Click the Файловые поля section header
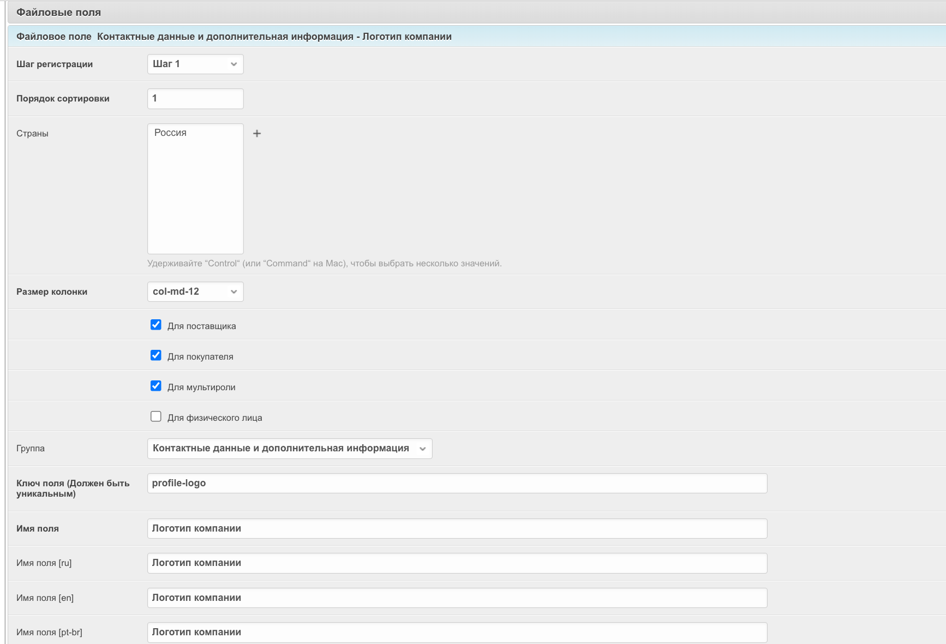 tap(59, 13)
